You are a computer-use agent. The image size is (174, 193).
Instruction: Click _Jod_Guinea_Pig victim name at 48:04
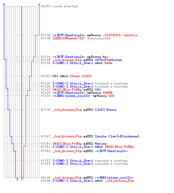pyautogui.click(x=119, y=181)
